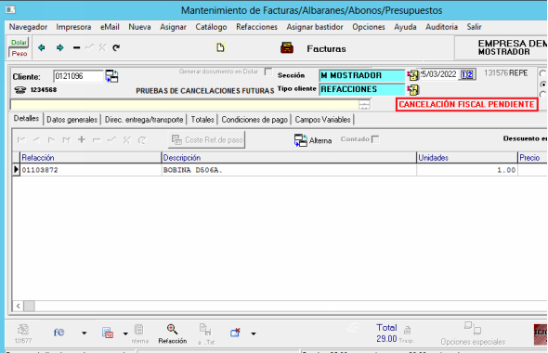Switch to Direc. entrega/transporte tab

pyautogui.click(x=144, y=120)
